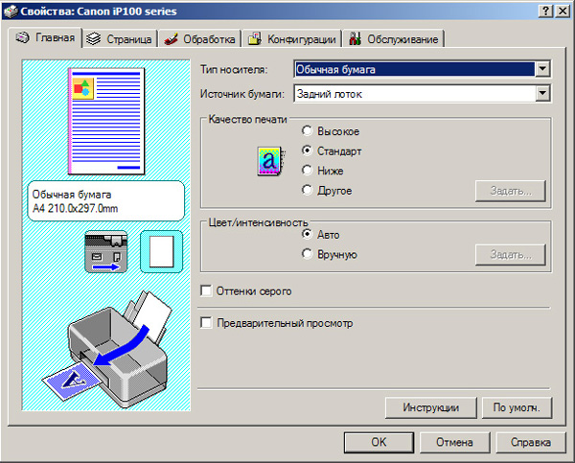The image size is (575, 463).
Task: Click the Главная tab icon
Action: tap(22, 37)
